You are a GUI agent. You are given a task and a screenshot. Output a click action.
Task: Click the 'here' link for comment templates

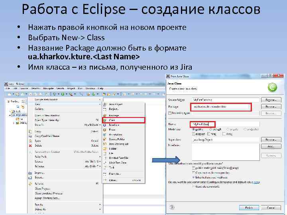257,182
